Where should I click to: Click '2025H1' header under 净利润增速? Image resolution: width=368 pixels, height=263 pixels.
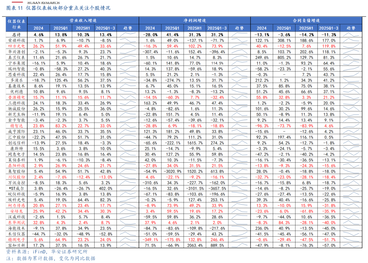(x=195, y=28)
